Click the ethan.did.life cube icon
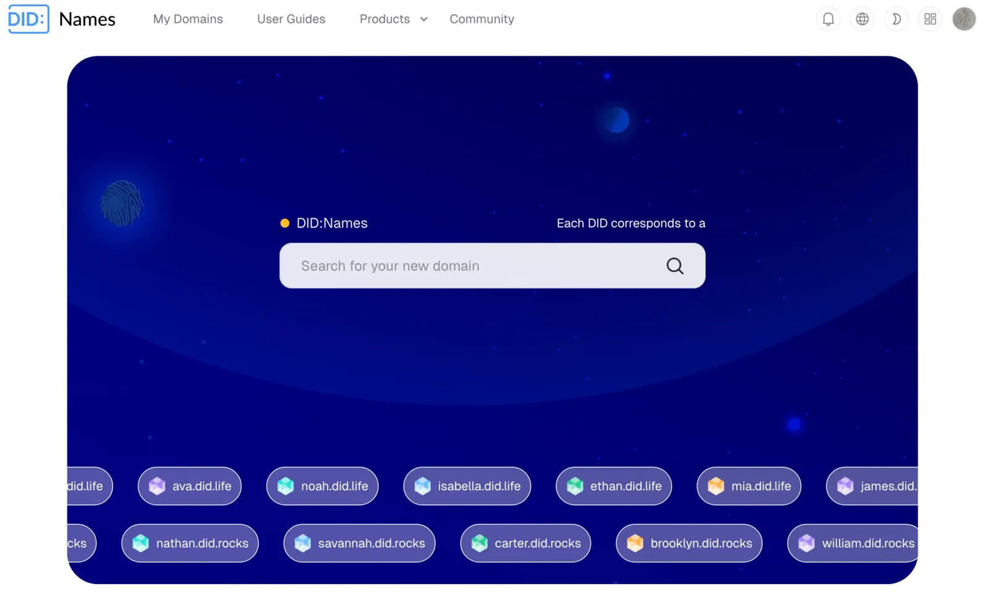This screenshot has width=989, height=615. pyautogui.click(x=575, y=486)
